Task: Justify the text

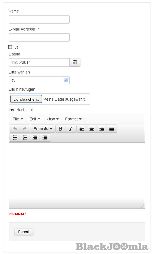Action: tap(111, 129)
